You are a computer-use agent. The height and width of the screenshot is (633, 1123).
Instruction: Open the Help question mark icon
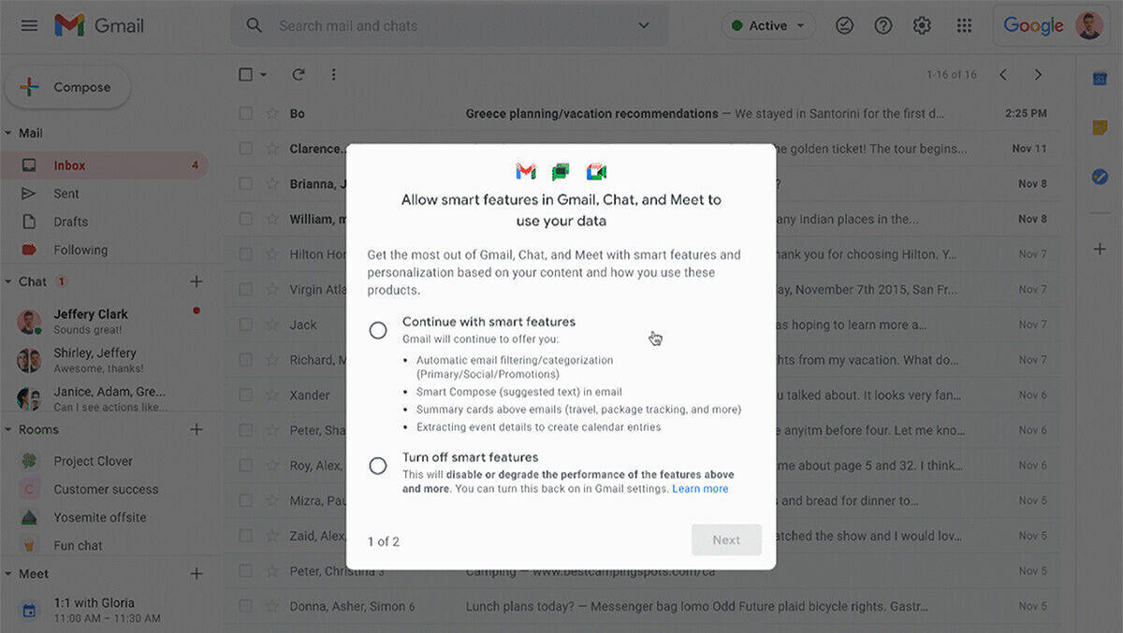point(883,25)
